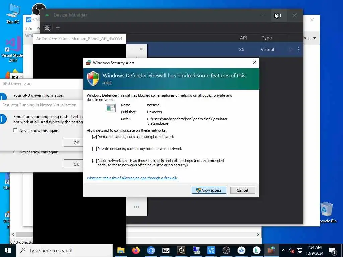Open the circular-arrows sync app on taskbar

click(x=181, y=250)
